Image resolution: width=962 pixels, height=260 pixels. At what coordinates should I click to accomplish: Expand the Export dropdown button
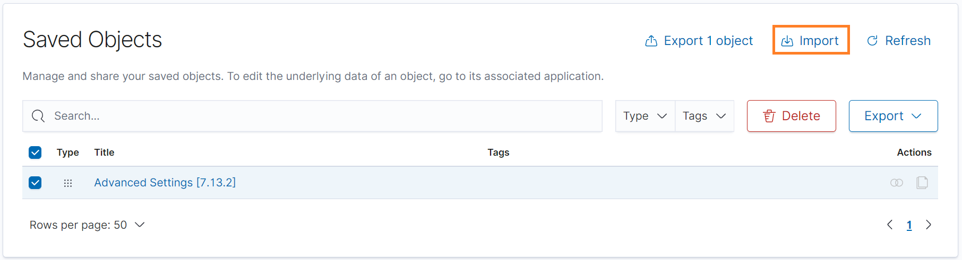[893, 116]
